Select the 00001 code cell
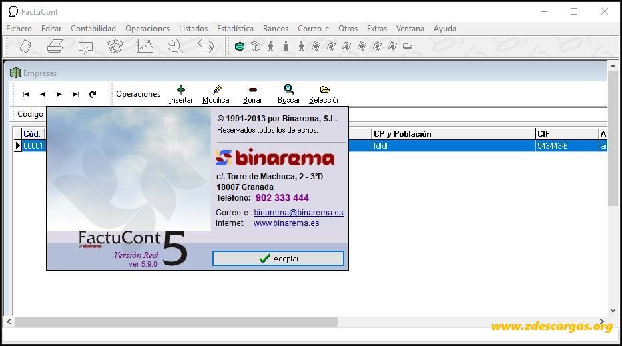 click(33, 146)
